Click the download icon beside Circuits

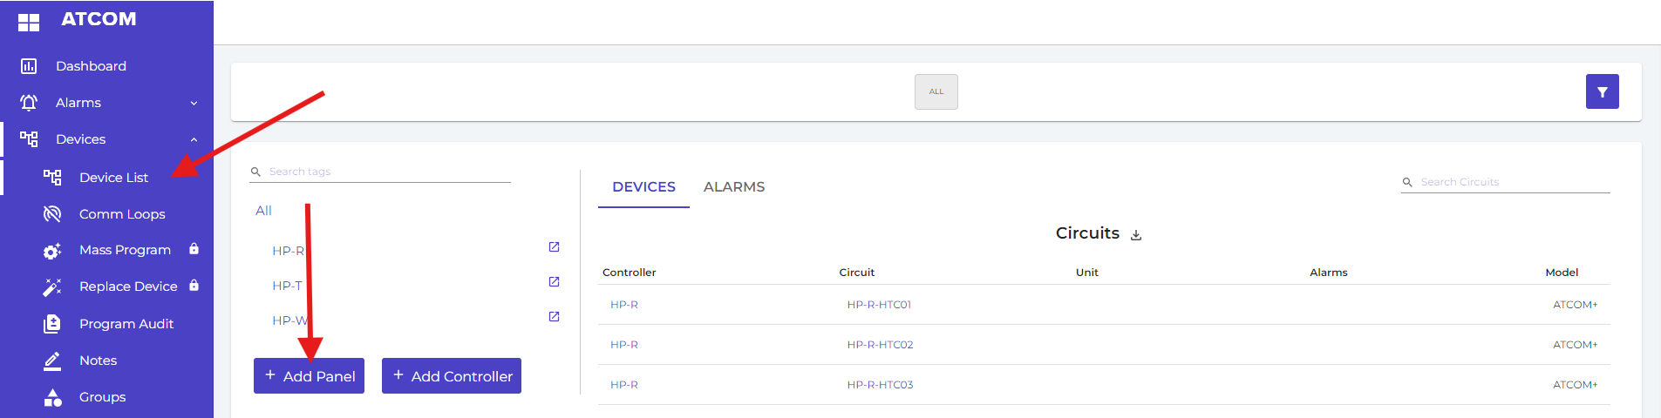[x=1136, y=235]
